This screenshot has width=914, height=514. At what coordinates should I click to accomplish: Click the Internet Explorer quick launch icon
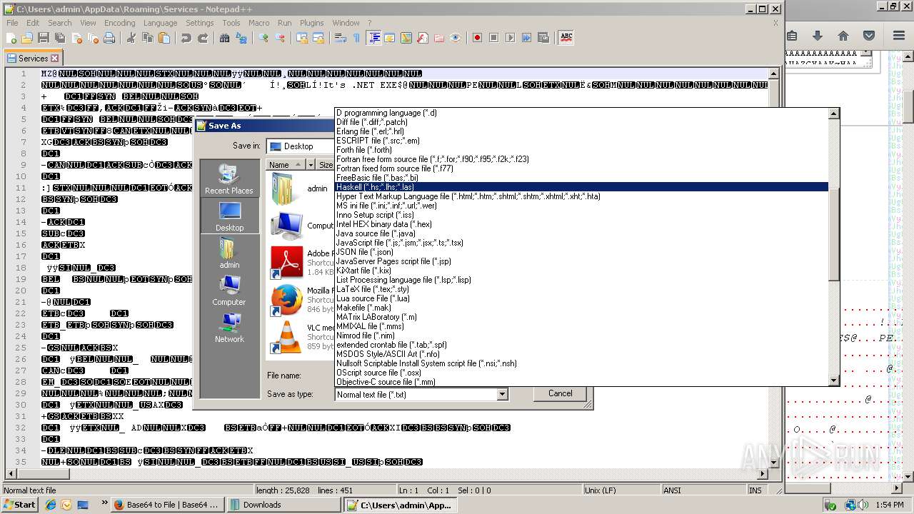pyautogui.click(x=51, y=505)
